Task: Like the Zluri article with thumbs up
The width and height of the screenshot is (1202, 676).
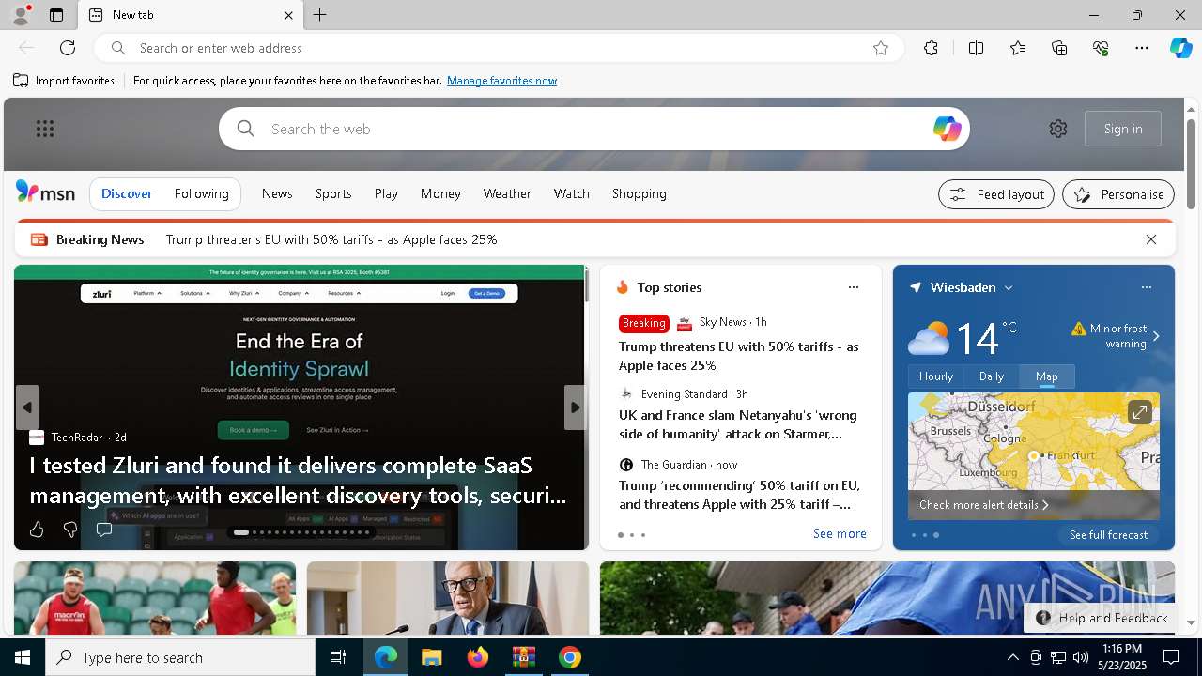Action: pyautogui.click(x=37, y=530)
